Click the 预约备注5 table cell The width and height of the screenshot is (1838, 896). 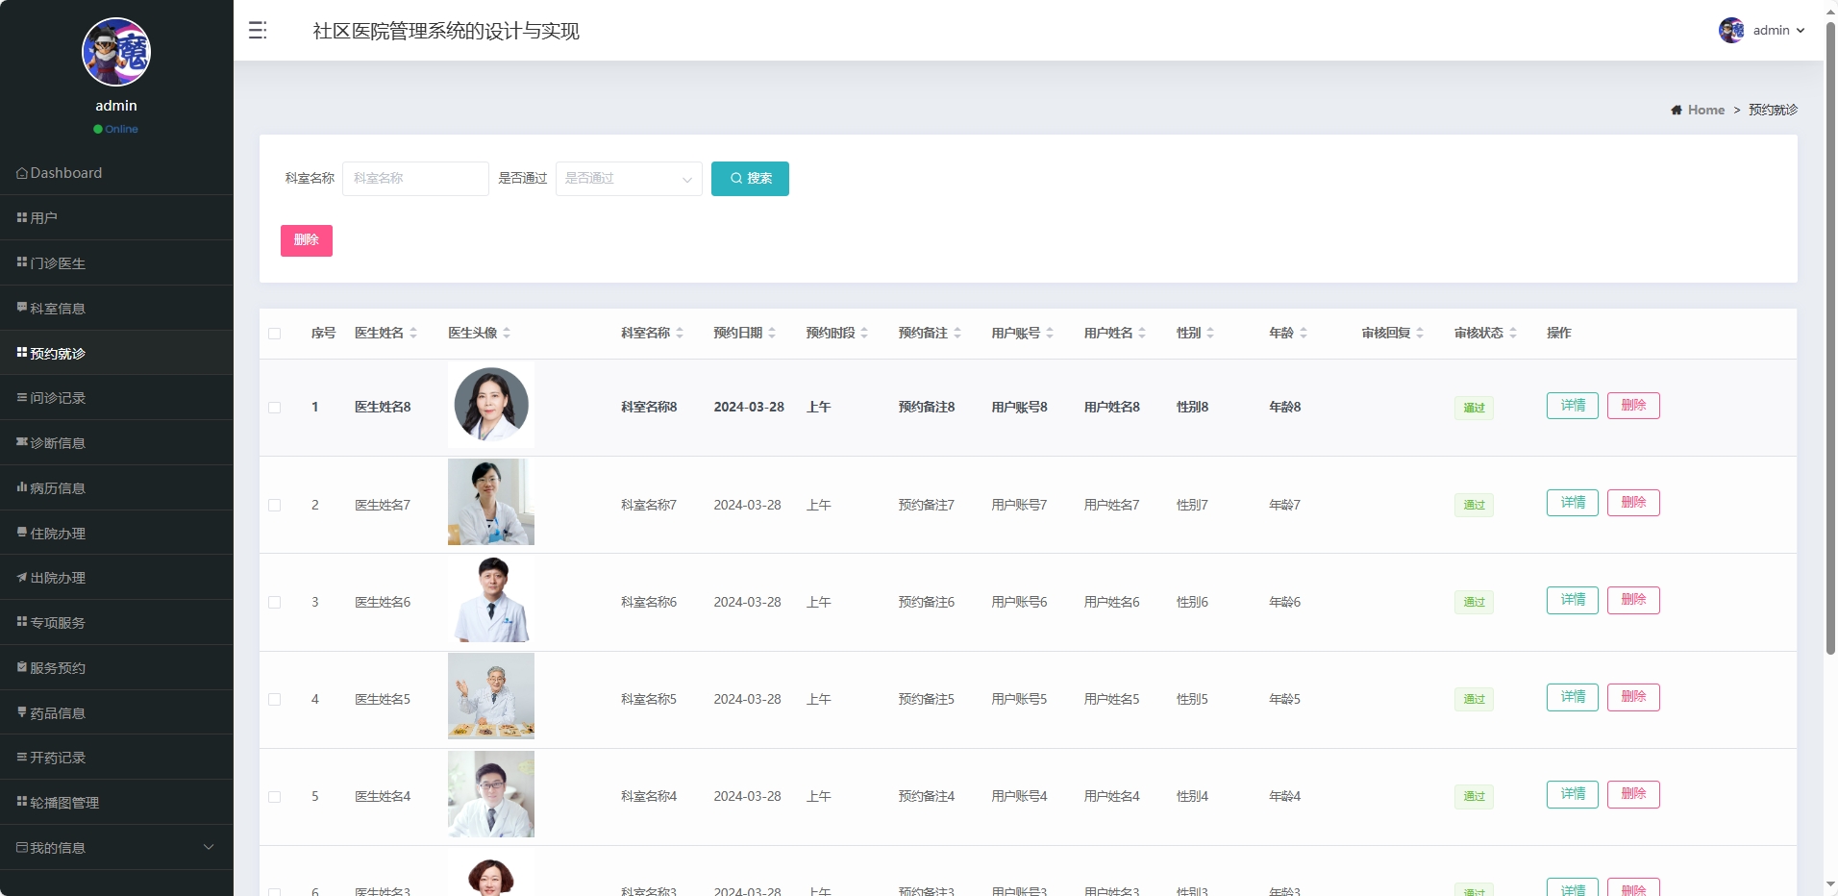pyautogui.click(x=927, y=700)
